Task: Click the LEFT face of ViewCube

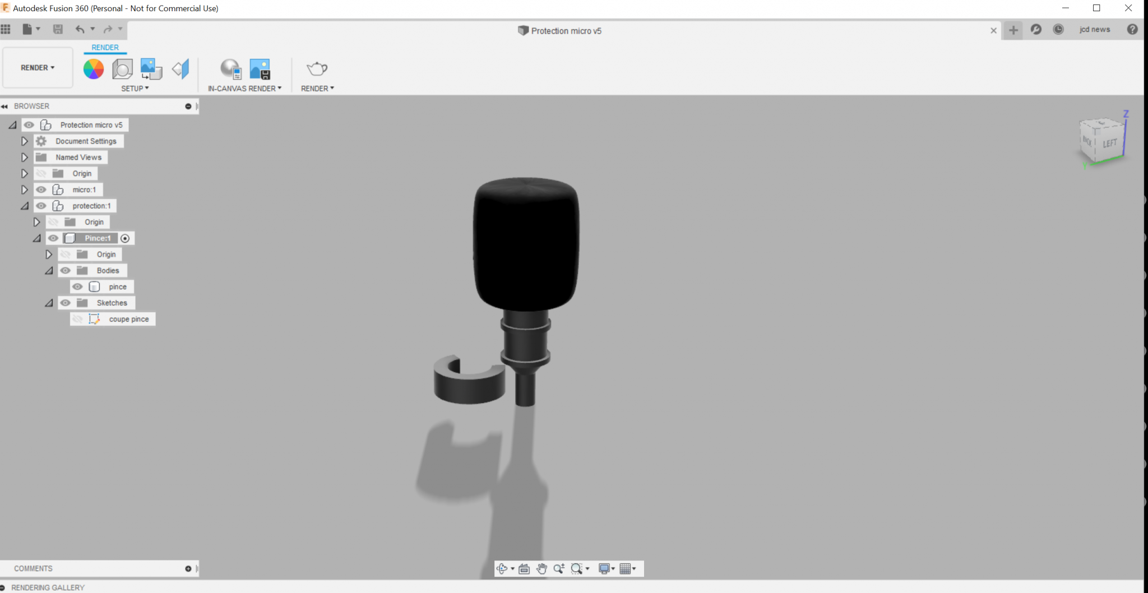Action: [x=1109, y=143]
